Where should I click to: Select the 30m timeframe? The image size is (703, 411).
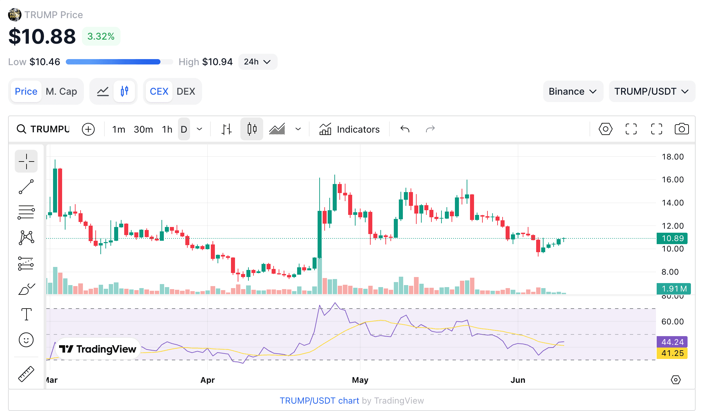point(143,129)
